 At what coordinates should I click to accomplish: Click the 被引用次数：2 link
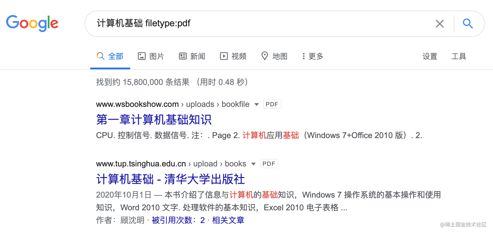tap(178, 220)
